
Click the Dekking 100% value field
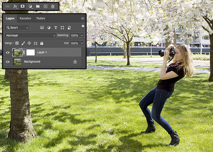[x=75, y=35]
